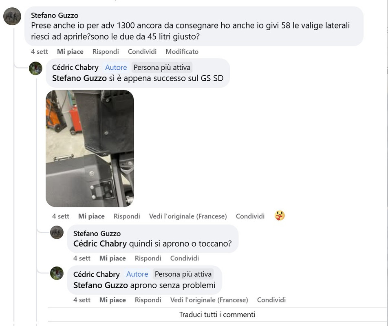388x326 pixels.
Task: Open Cédric Chabry's avatar next to 'aprono senza problemi'
Action: tap(57, 273)
